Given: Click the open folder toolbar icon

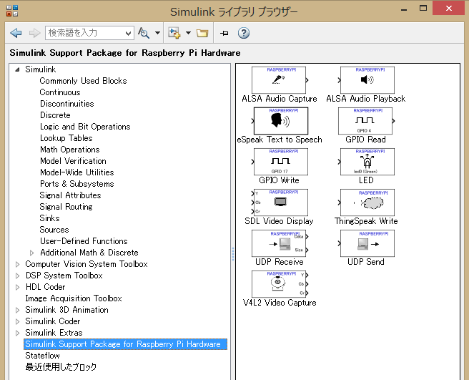Looking at the screenshot, I should pyautogui.click(x=202, y=33).
